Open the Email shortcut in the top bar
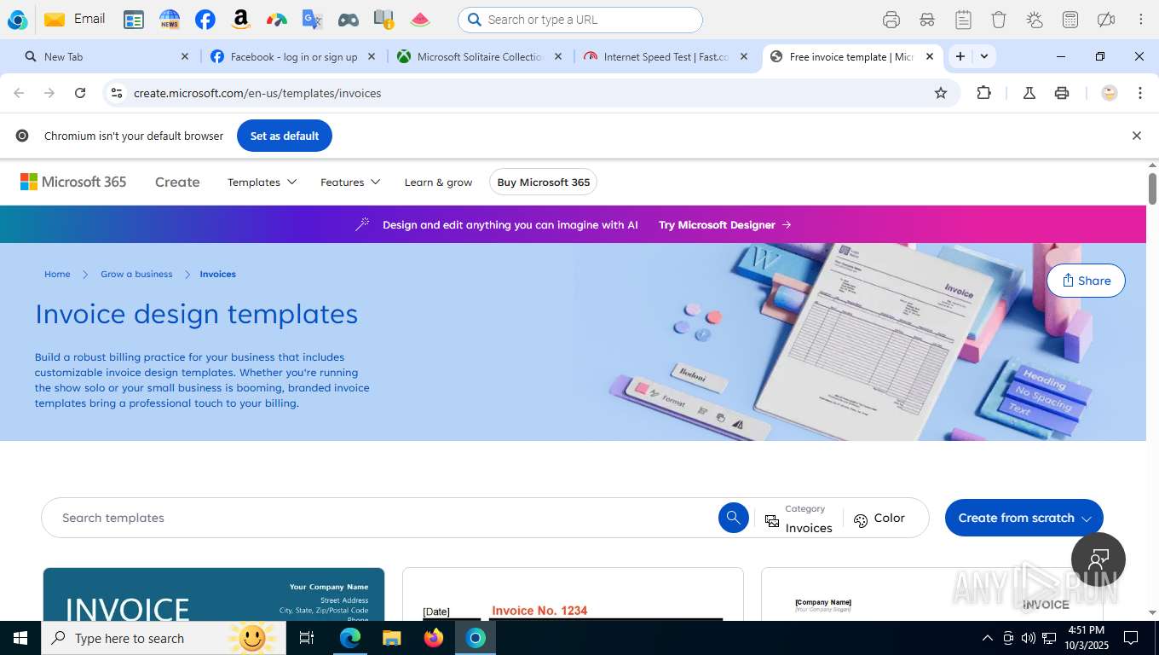The width and height of the screenshot is (1159, 655). pos(75,19)
